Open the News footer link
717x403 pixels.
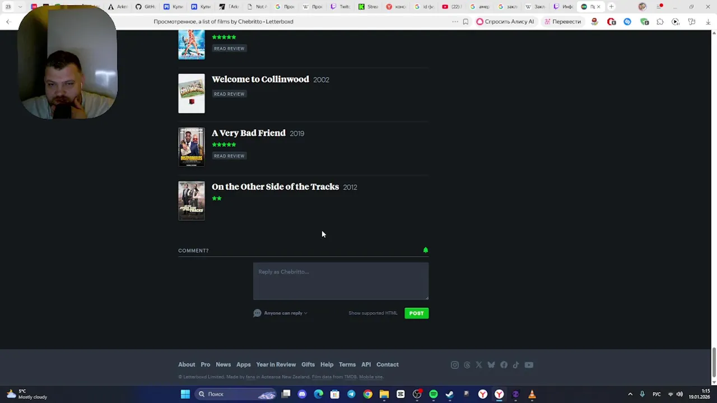(x=223, y=364)
